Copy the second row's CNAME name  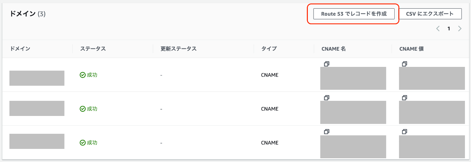[326, 97]
